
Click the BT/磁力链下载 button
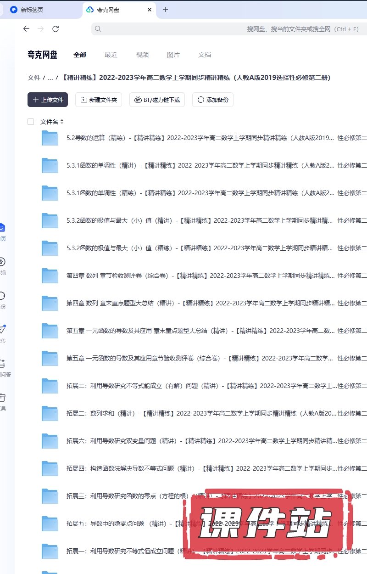point(157,100)
